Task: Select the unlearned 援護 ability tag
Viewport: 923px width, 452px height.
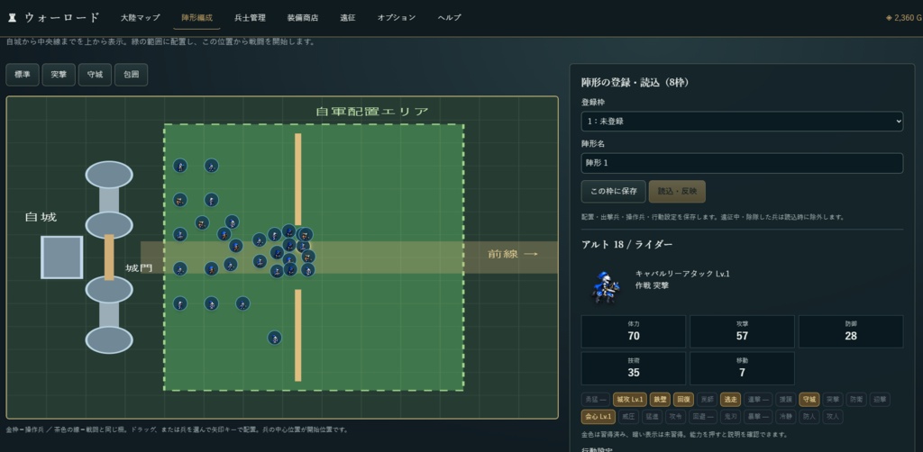Action: click(x=785, y=400)
